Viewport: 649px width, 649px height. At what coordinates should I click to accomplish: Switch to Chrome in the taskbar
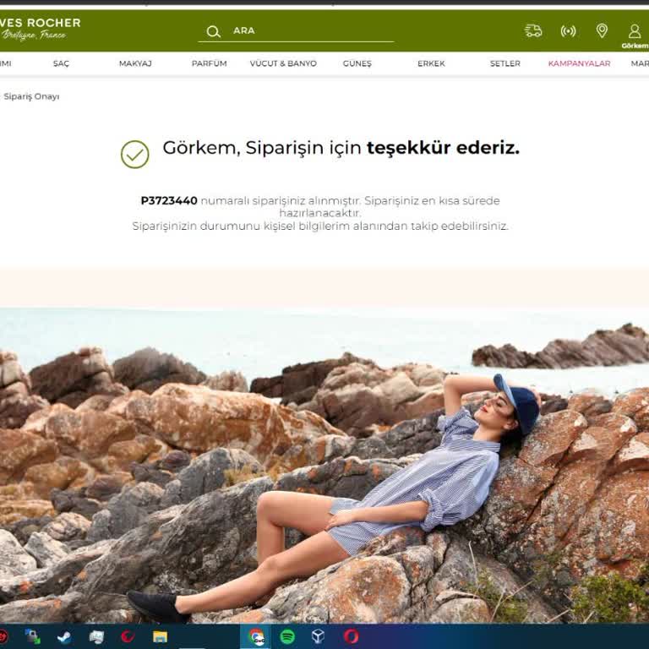coord(256,636)
